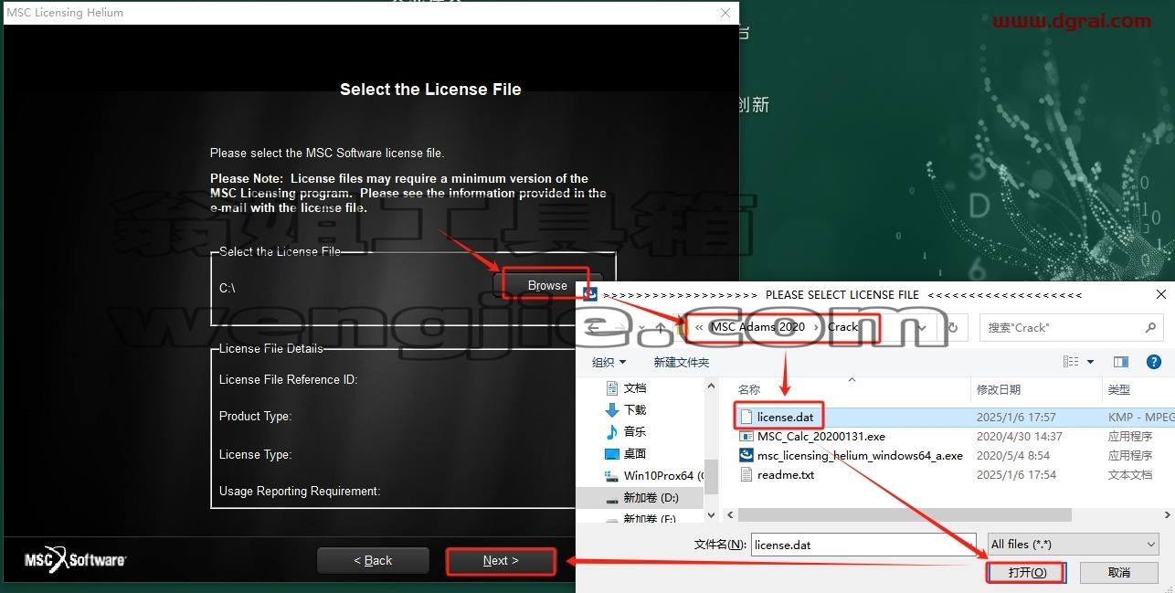
Task: Open 下载 folder in navigation pane
Action: [x=635, y=410]
